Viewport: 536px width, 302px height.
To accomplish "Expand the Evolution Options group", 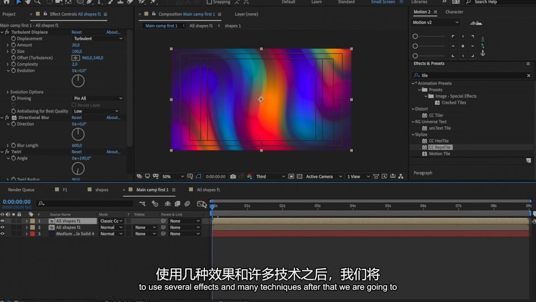I will click(x=7, y=92).
